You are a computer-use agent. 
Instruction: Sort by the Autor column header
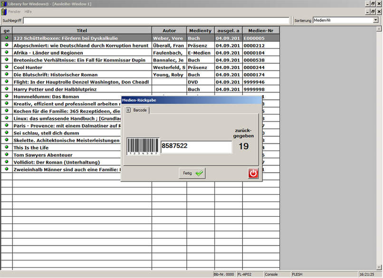tap(169, 30)
